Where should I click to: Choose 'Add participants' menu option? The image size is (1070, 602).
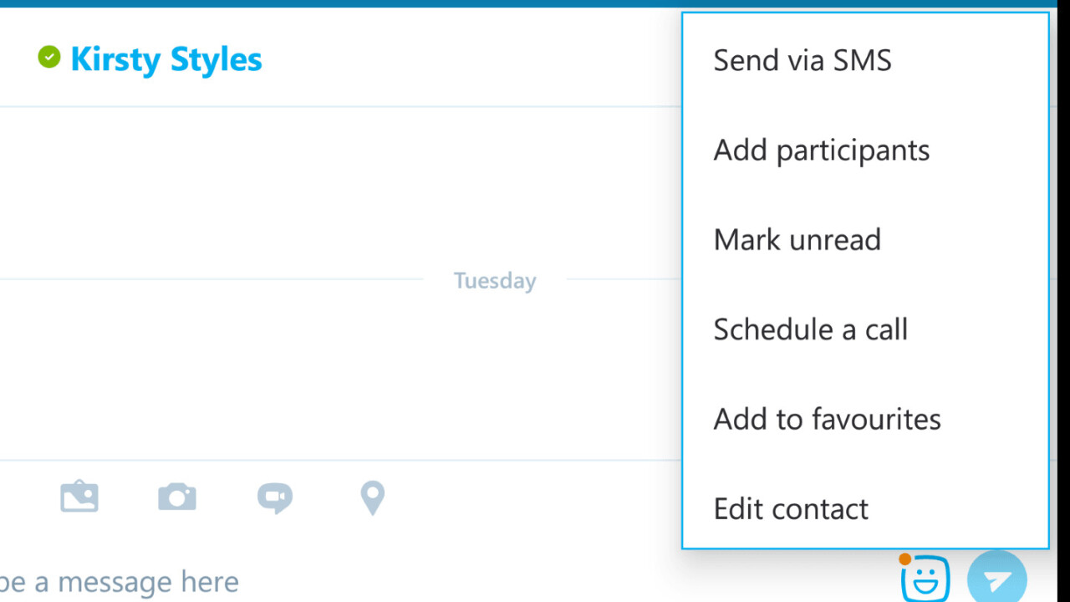pyautogui.click(x=821, y=150)
